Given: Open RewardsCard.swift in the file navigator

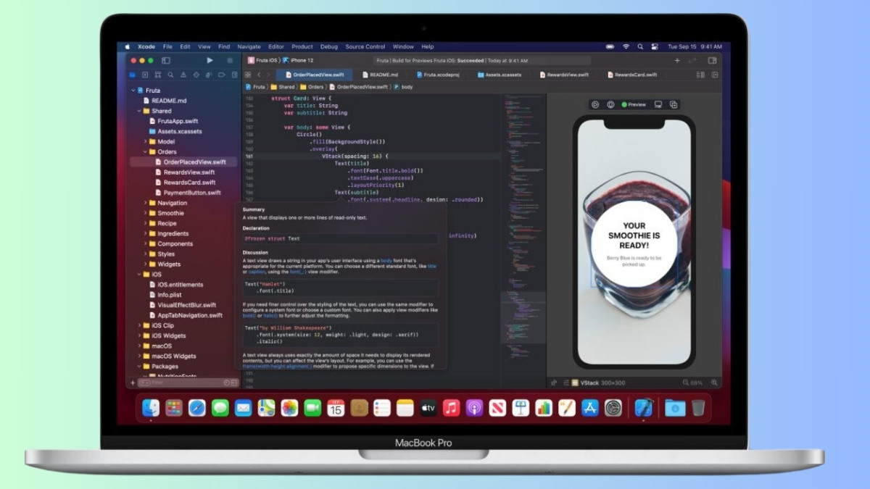Looking at the screenshot, I should [x=189, y=183].
